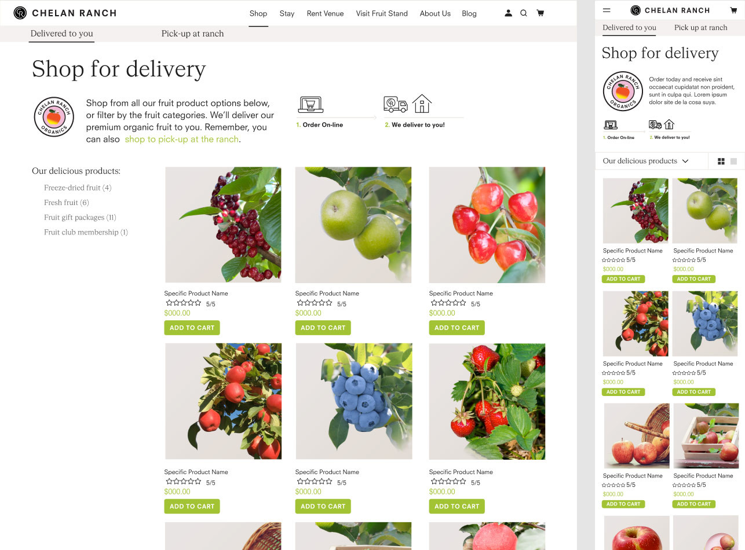Click the Chelan Ranch Organics round logo badge
745x550 pixels.
[x=53, y=116]
